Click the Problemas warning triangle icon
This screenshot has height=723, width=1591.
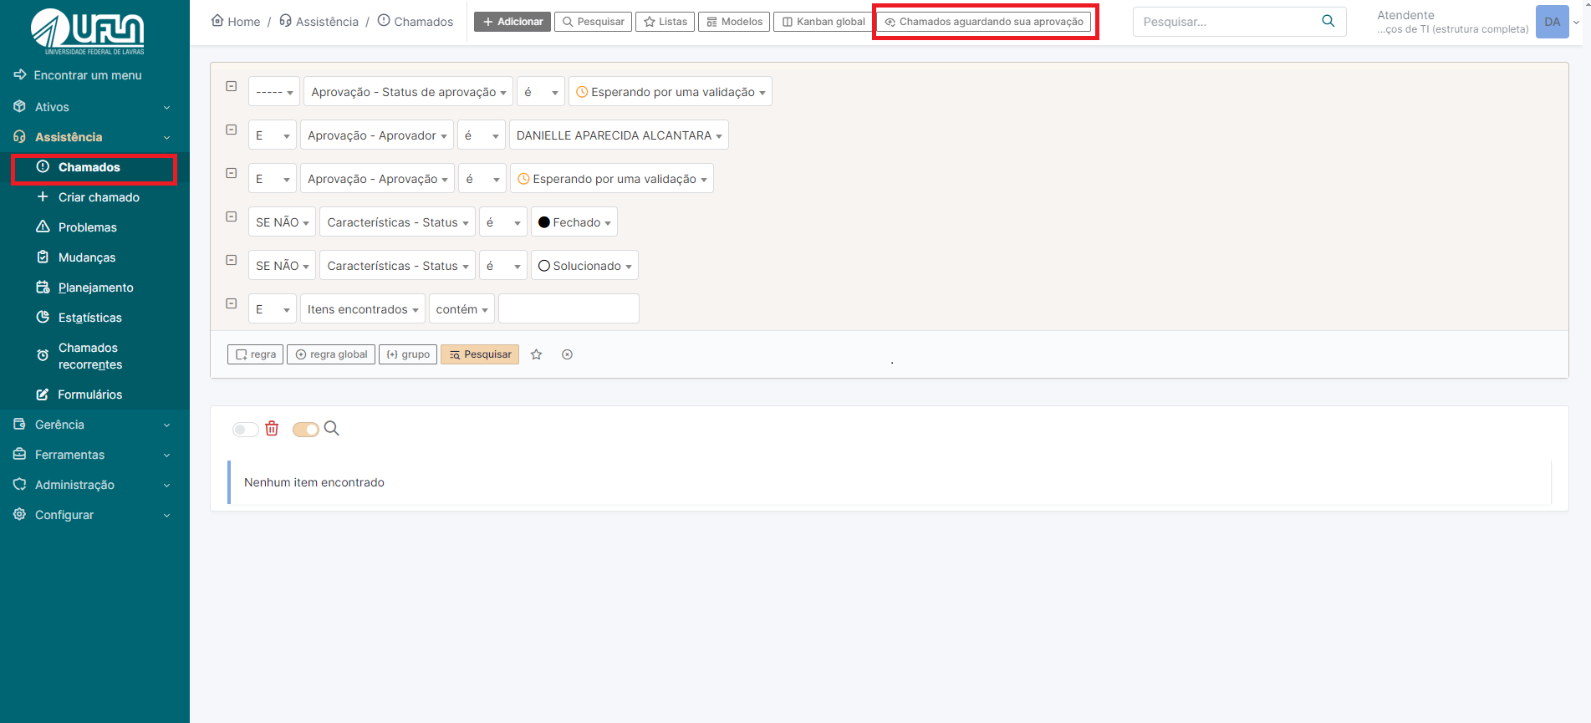tap(43, 227)
